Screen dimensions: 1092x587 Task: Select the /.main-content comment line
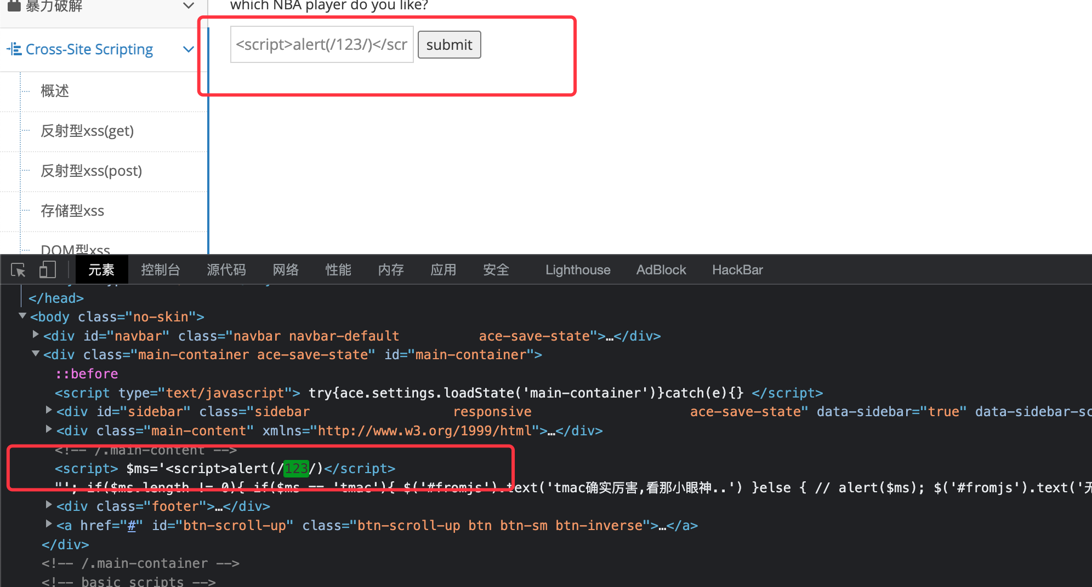point(146,450)
